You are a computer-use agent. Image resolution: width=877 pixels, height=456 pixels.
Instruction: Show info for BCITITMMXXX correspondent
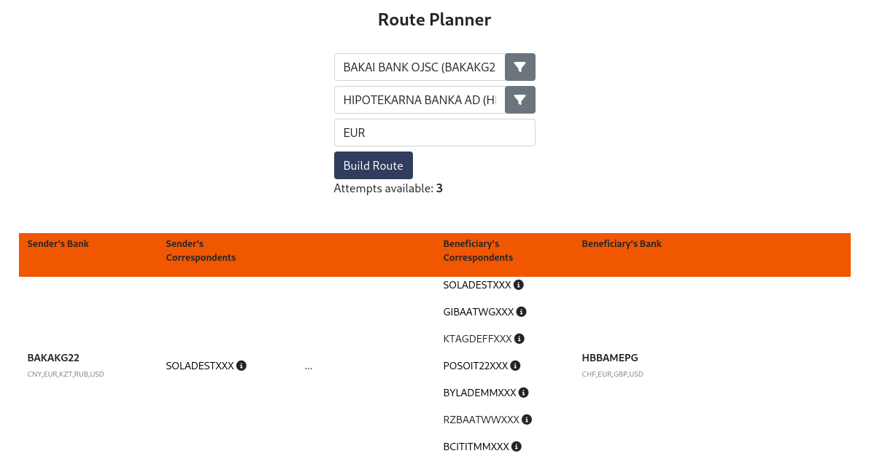516,447
